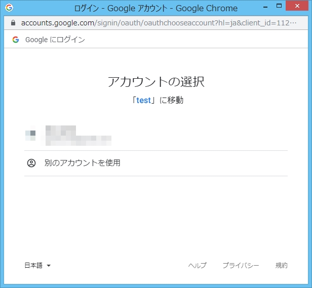Screen dimensions: 312x288
Task: Click the アカウントの選択 heading
Action: (156, 82)
